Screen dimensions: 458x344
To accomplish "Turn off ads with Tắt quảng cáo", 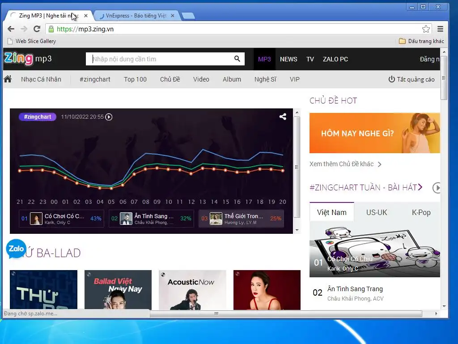I will (411, 79).
